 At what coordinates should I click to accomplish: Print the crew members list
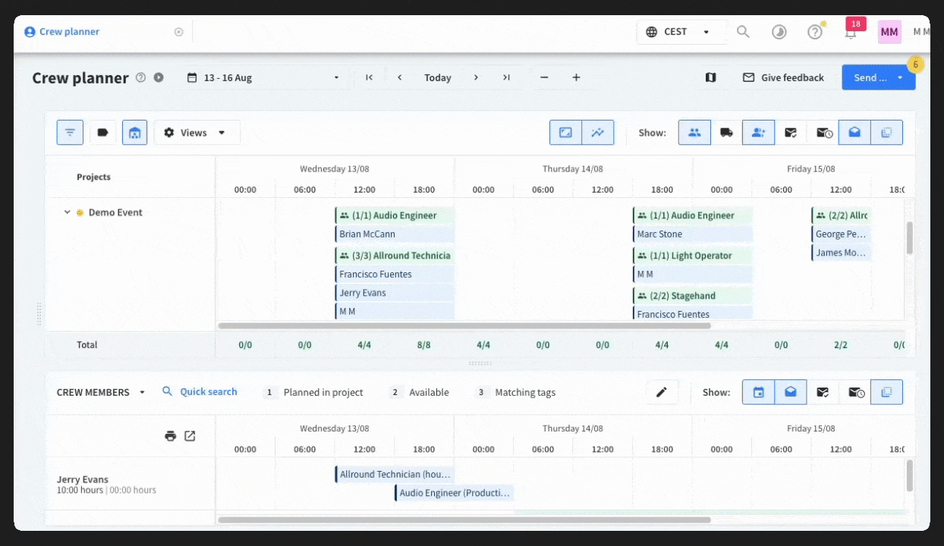pos(170,436)
